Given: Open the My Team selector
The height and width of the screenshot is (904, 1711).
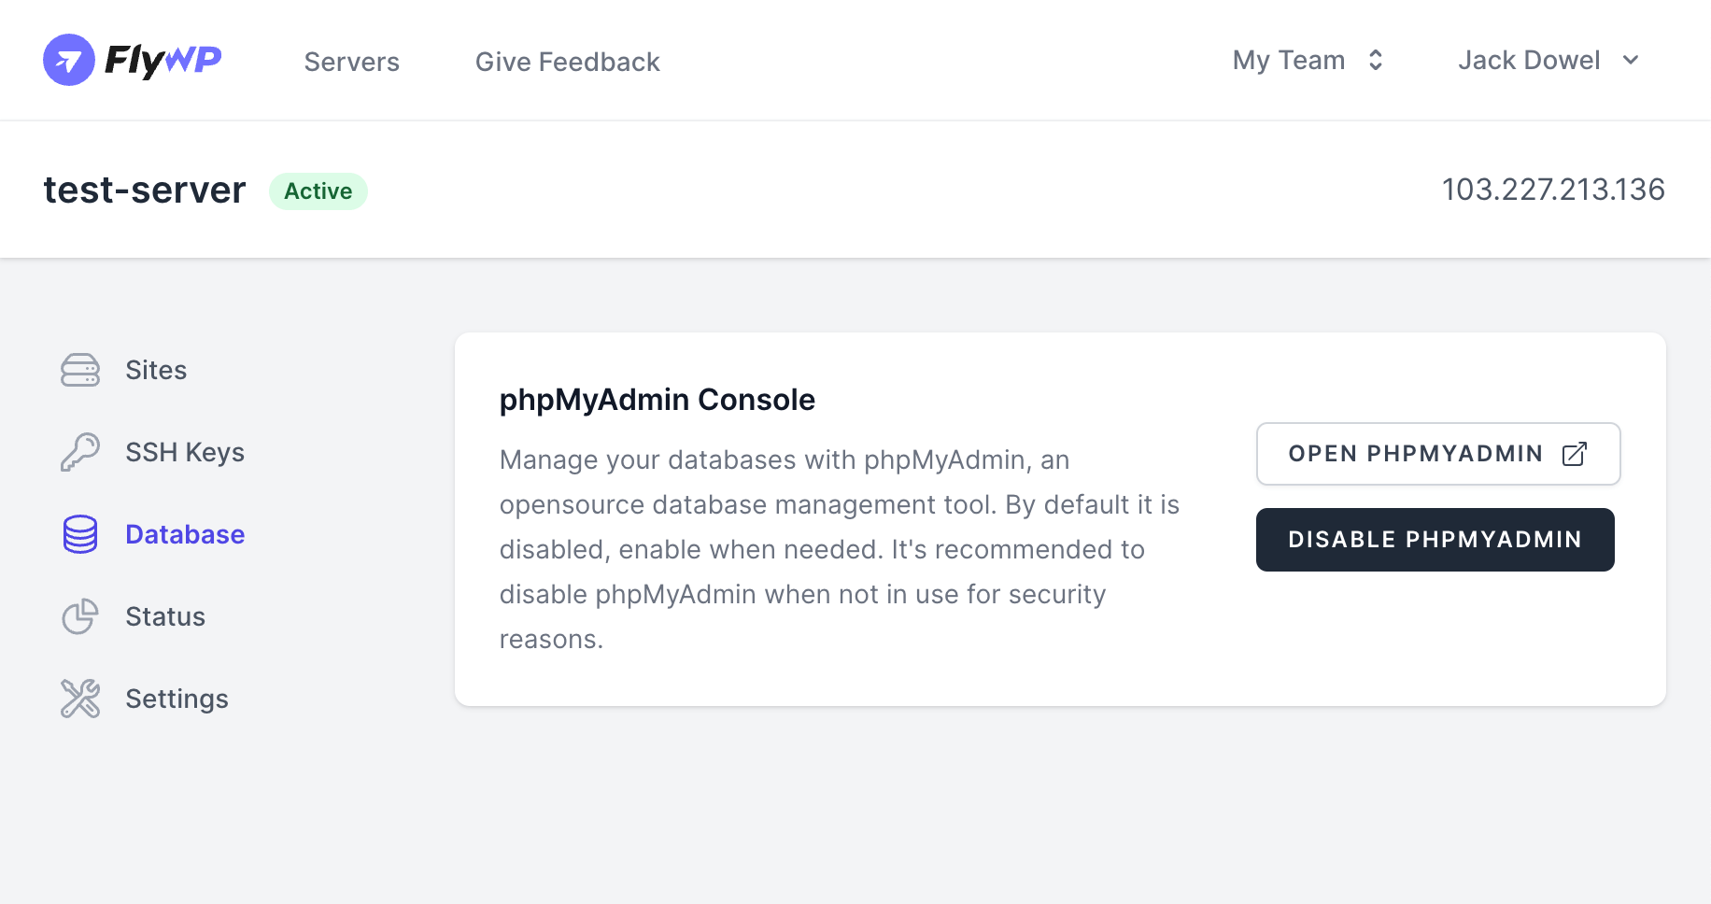Looking at the screenshot, I should coord(1308,60).
